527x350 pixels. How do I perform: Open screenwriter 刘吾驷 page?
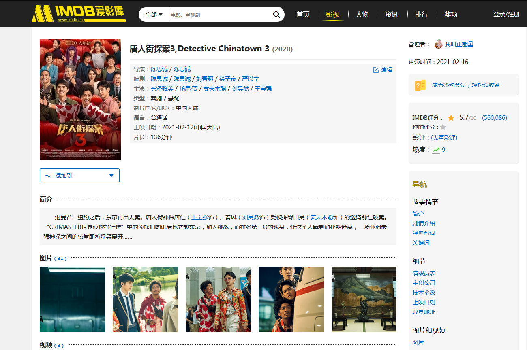coord(205,79)
